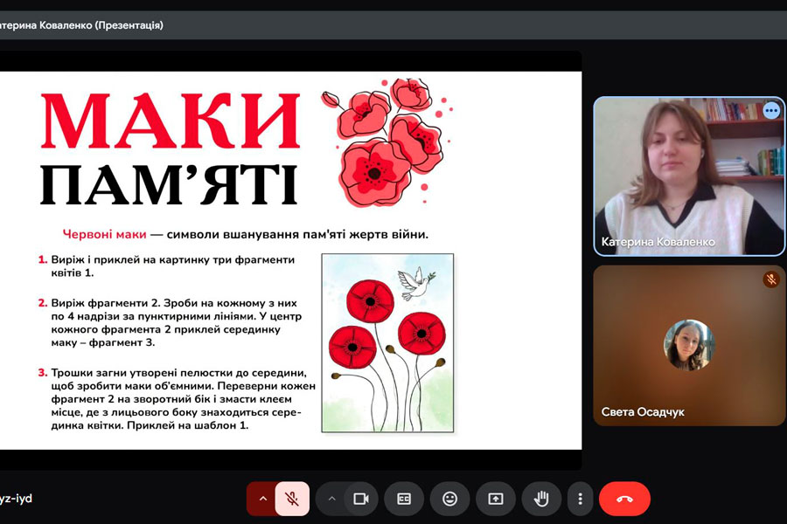Toggle the camera on or off

click(x=359, y=499)
